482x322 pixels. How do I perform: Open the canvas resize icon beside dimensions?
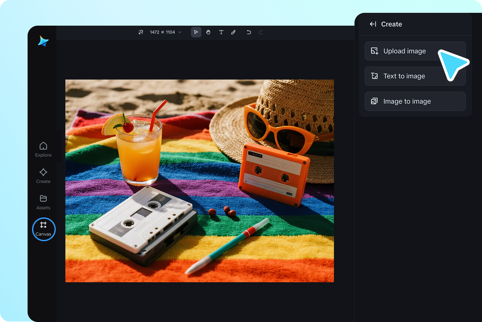point(141,32)
